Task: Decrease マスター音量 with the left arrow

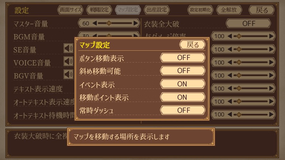Action: 95,23
